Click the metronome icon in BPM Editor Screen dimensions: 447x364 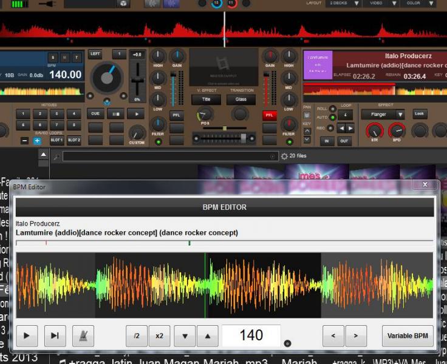pos(83,335)
